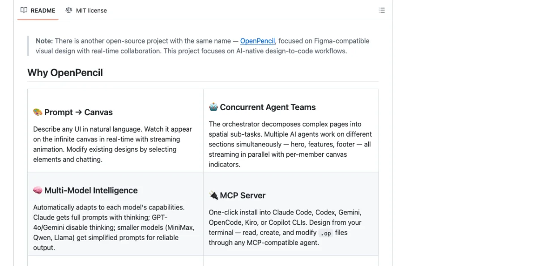Click paragraph starting 'One-click install into Claude Code'
The height and width of the screenshot is (266, 537).
click(285, 227)
